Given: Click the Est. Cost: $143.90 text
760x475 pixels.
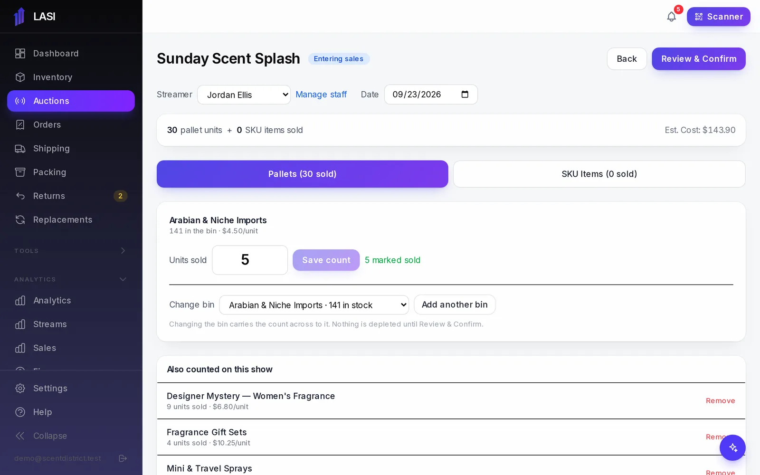Looking at the screenshot, I should click(700, 130).
